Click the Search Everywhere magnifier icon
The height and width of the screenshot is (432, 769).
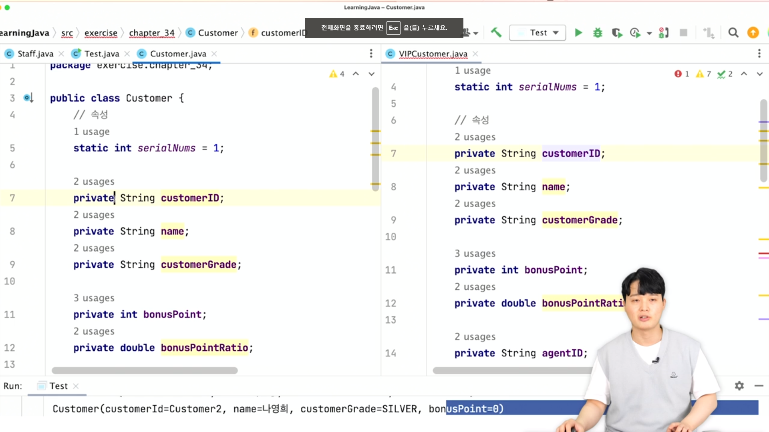[733, 32]
